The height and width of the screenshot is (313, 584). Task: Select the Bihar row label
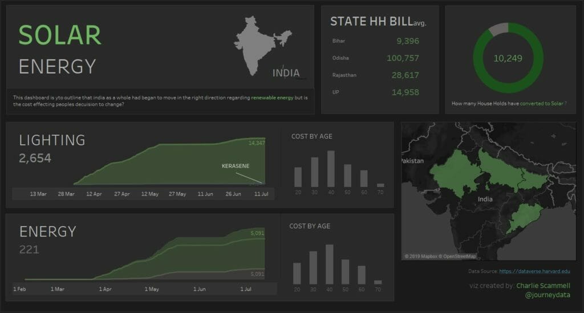[339, 41]
